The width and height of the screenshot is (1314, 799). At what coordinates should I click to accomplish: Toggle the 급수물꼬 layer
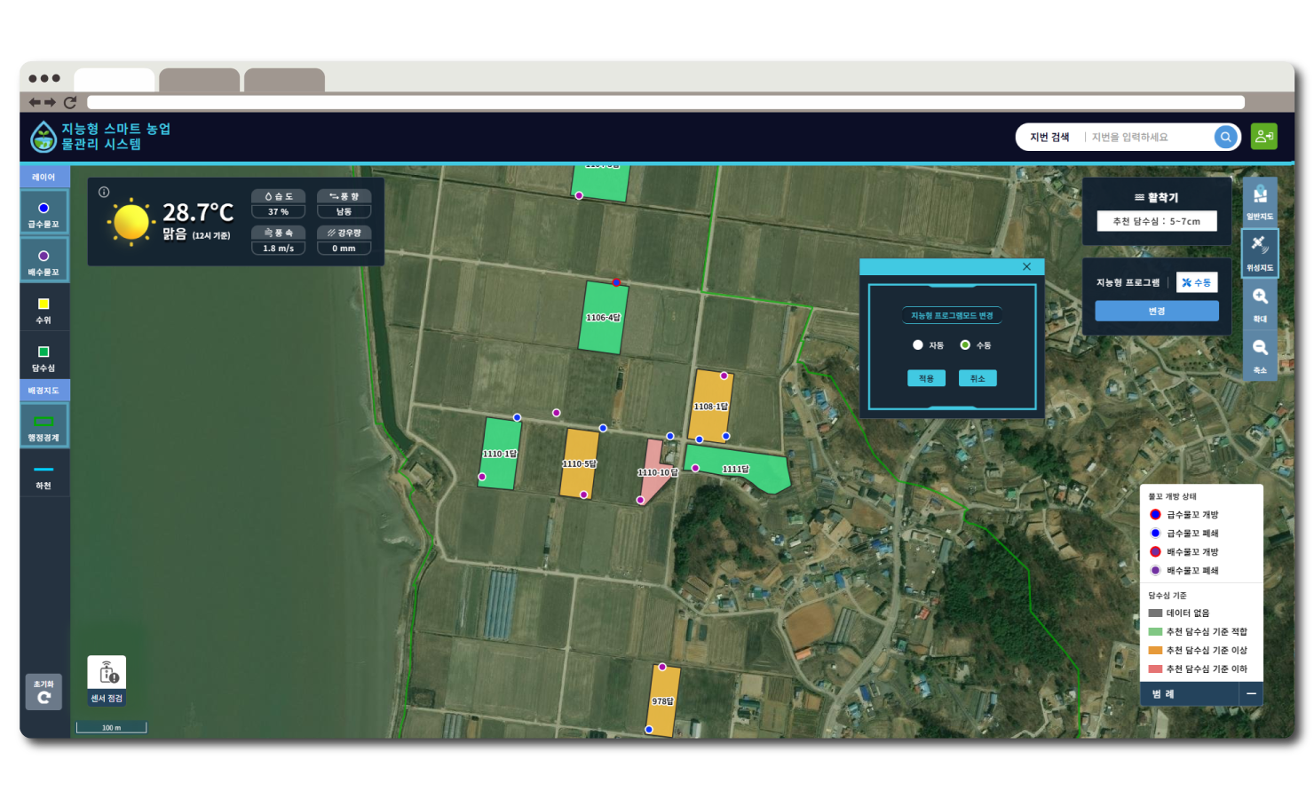point(44,213)
